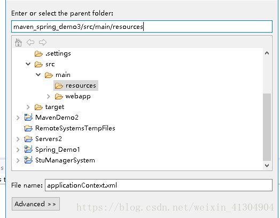This screenshot has width=280, height=218.
Task: Click the RemoteSystemsTempFiles project icon
Action: pyautogui.click(x=28, y=128)
